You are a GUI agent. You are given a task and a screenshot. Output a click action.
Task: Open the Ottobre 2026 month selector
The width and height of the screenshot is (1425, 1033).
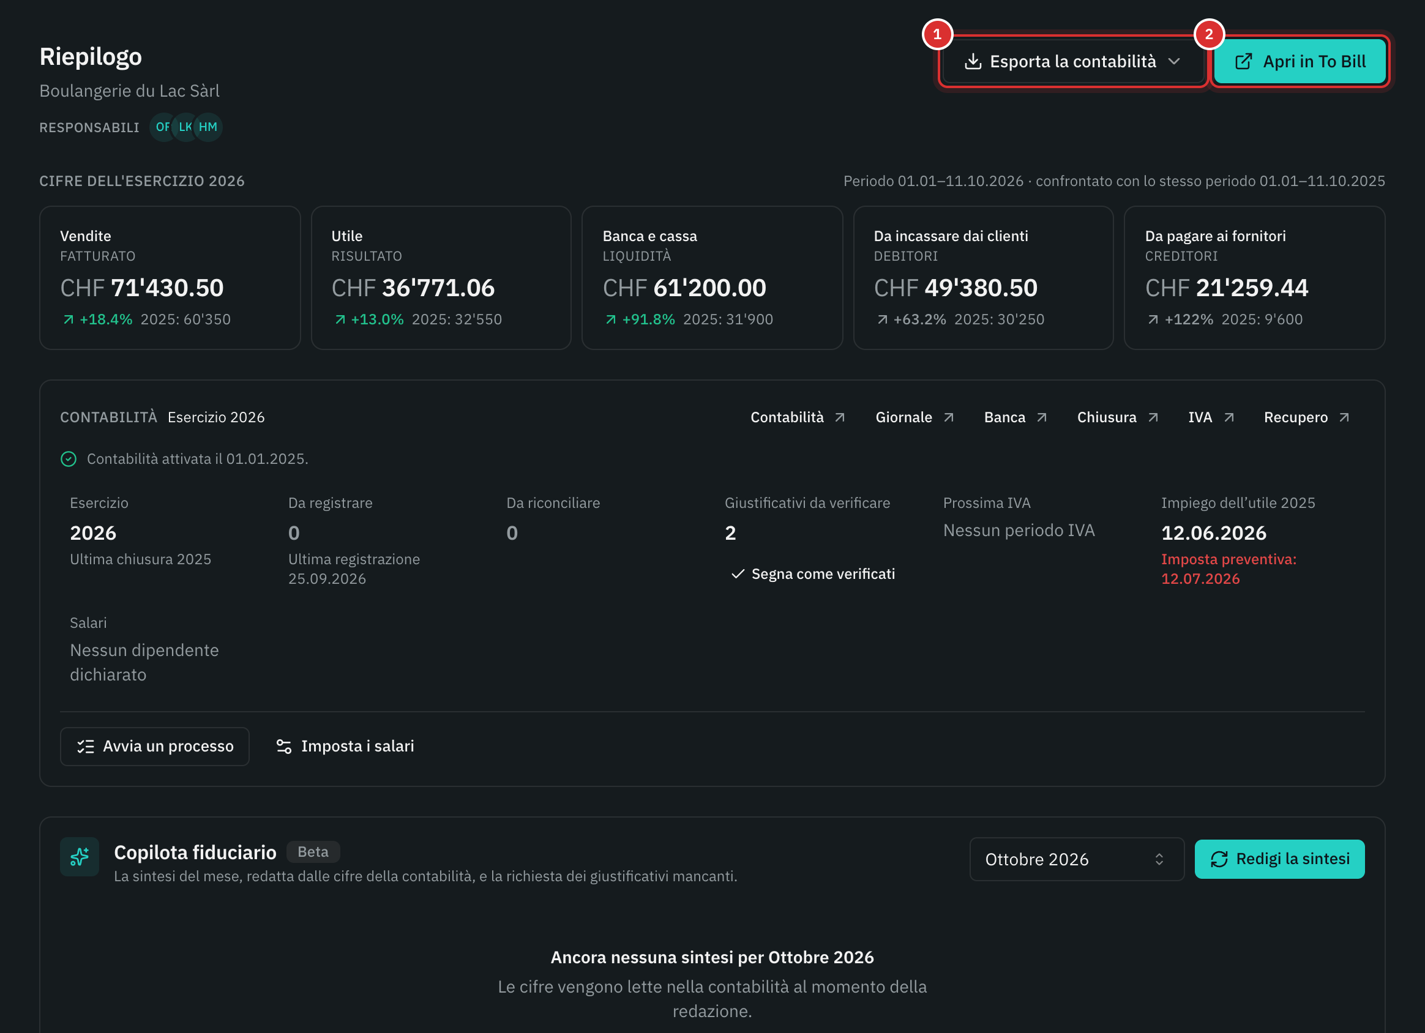point(1077,859)
